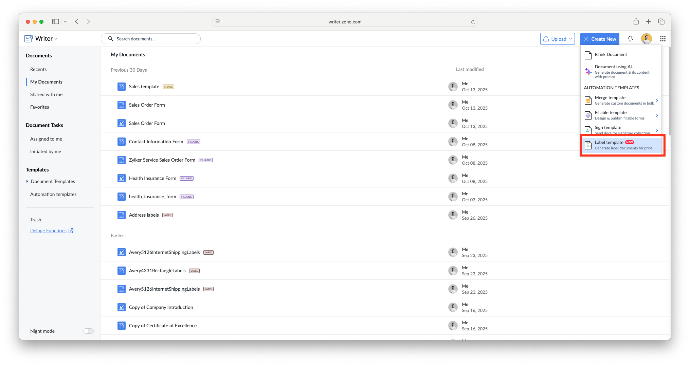Choose Blank Document from Create New menu
690x365 pixels.
tap(611, 55)
